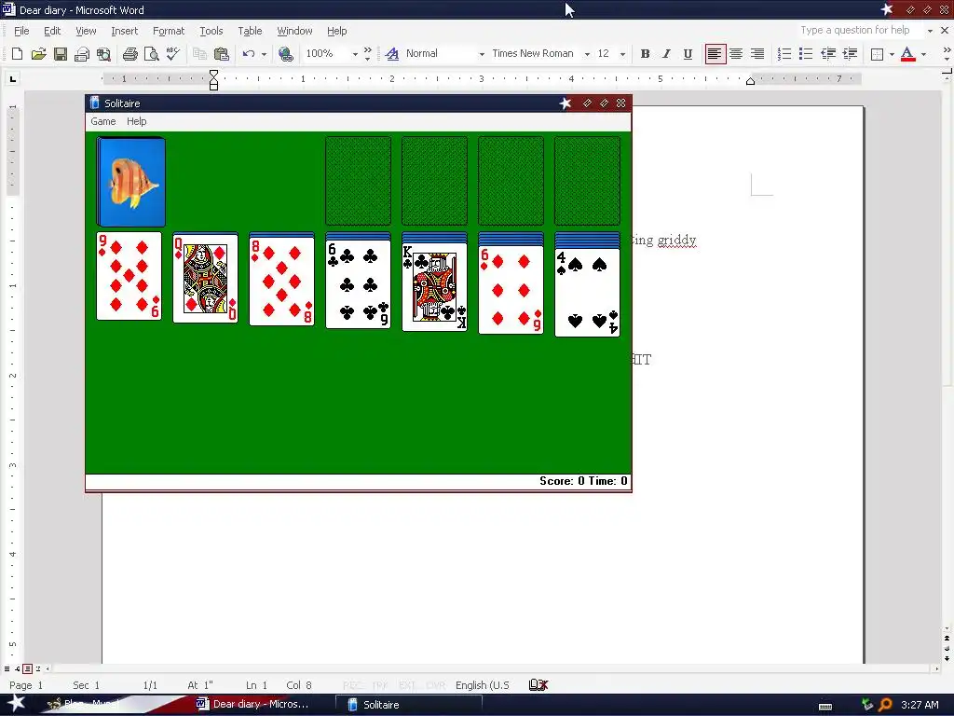Open the Game menu in Solitaire
The image size is (954, 716).
click(x=102, y=121)
